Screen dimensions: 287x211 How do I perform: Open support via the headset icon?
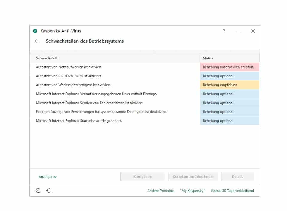[x=49, y=190]
